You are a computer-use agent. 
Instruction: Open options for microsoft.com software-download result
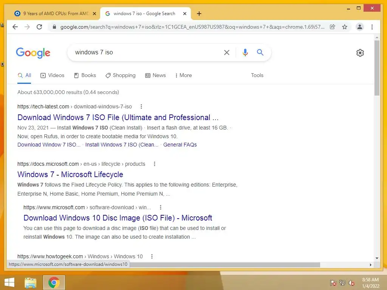tap(160, 207)
